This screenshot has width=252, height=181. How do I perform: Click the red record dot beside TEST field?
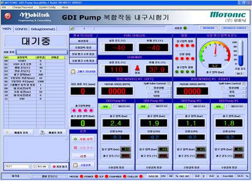[54, 167]
